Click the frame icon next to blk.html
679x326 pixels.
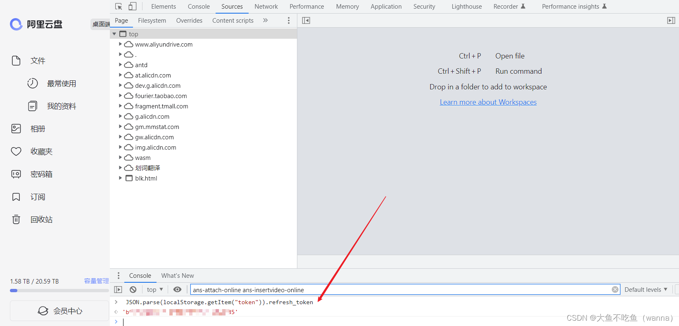129,178
